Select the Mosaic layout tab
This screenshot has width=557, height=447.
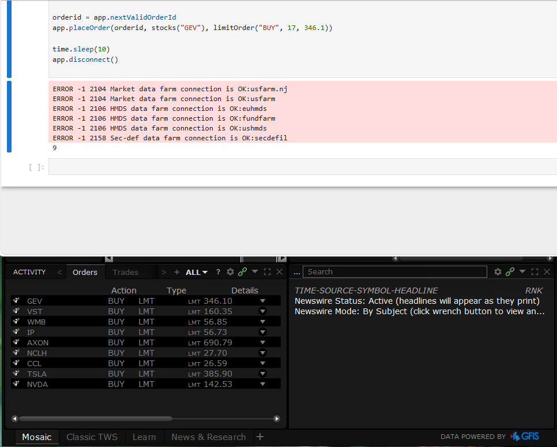(36, 437)
